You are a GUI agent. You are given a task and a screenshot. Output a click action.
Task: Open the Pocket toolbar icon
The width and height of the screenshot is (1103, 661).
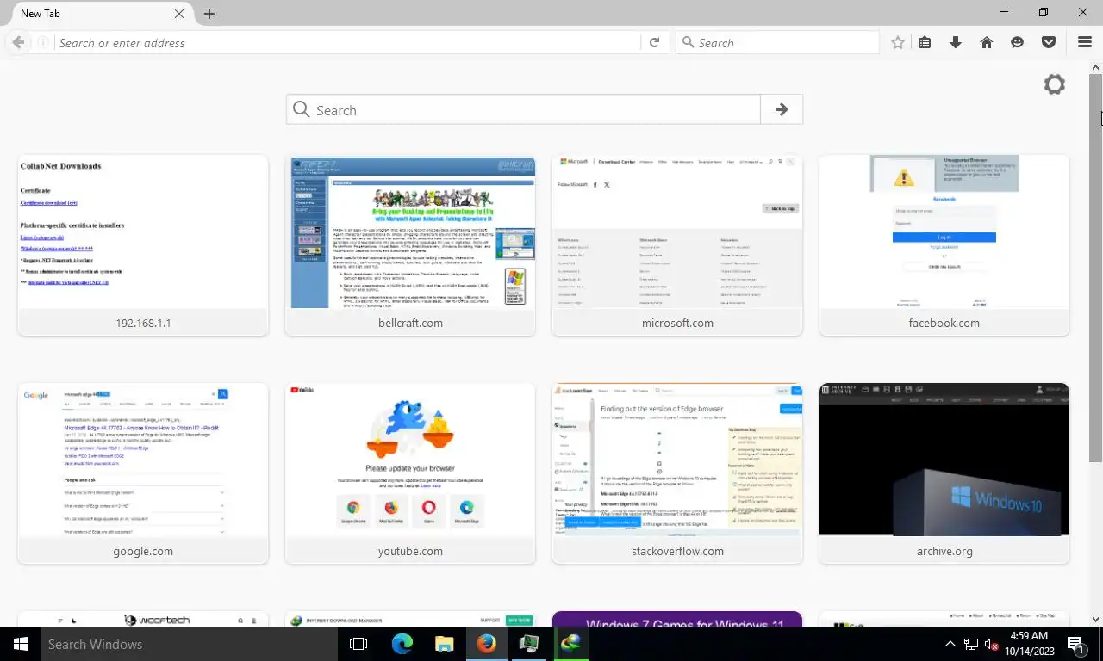pos(1049,43)
